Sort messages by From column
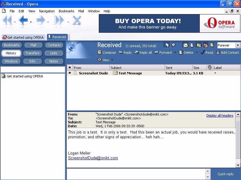 (x=91, y=68)
